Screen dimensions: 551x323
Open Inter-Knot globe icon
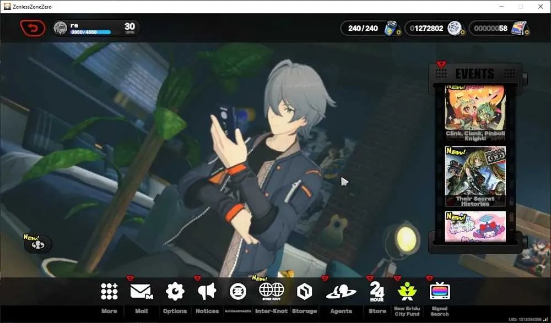pos(271,291)
